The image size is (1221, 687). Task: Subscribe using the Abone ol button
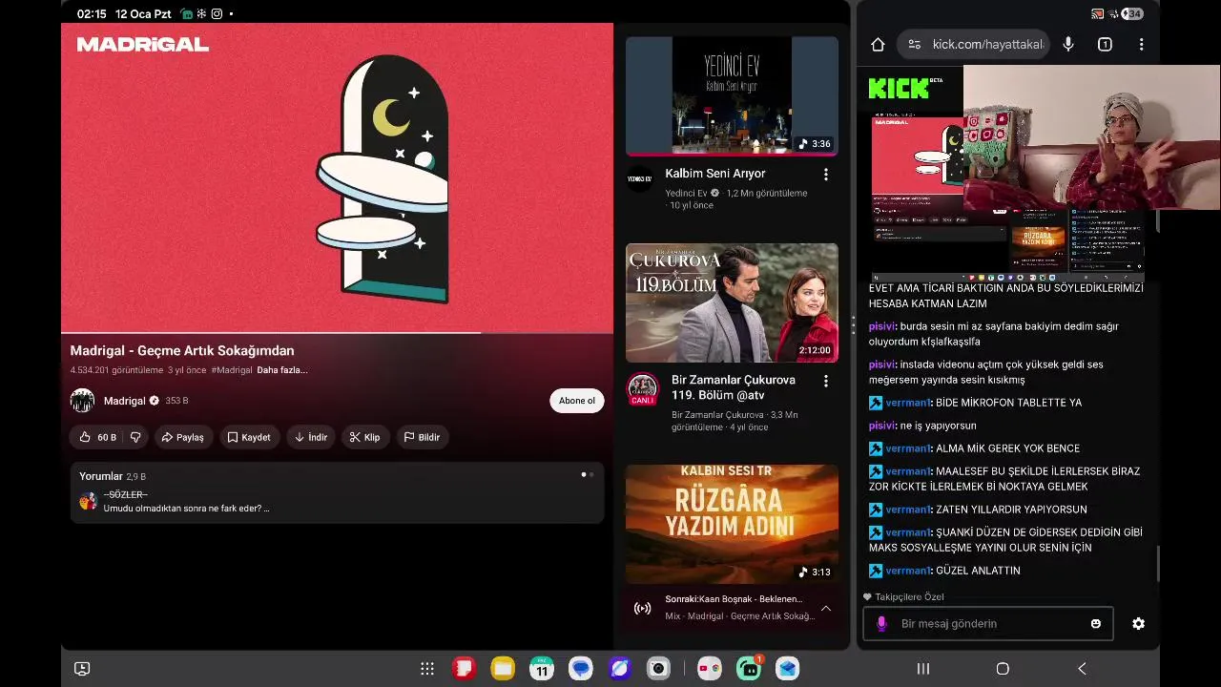coord(577,401)
